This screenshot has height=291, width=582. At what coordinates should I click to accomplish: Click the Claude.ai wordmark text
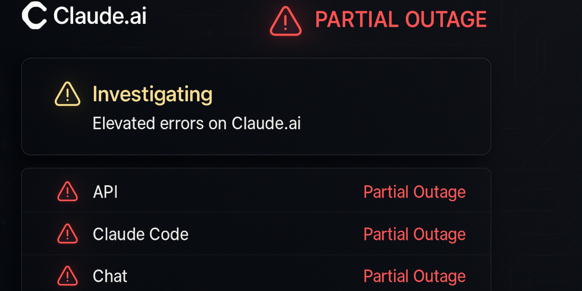(100, 16)
